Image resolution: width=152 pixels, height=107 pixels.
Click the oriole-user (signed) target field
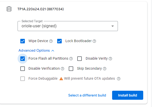point(63,26)
